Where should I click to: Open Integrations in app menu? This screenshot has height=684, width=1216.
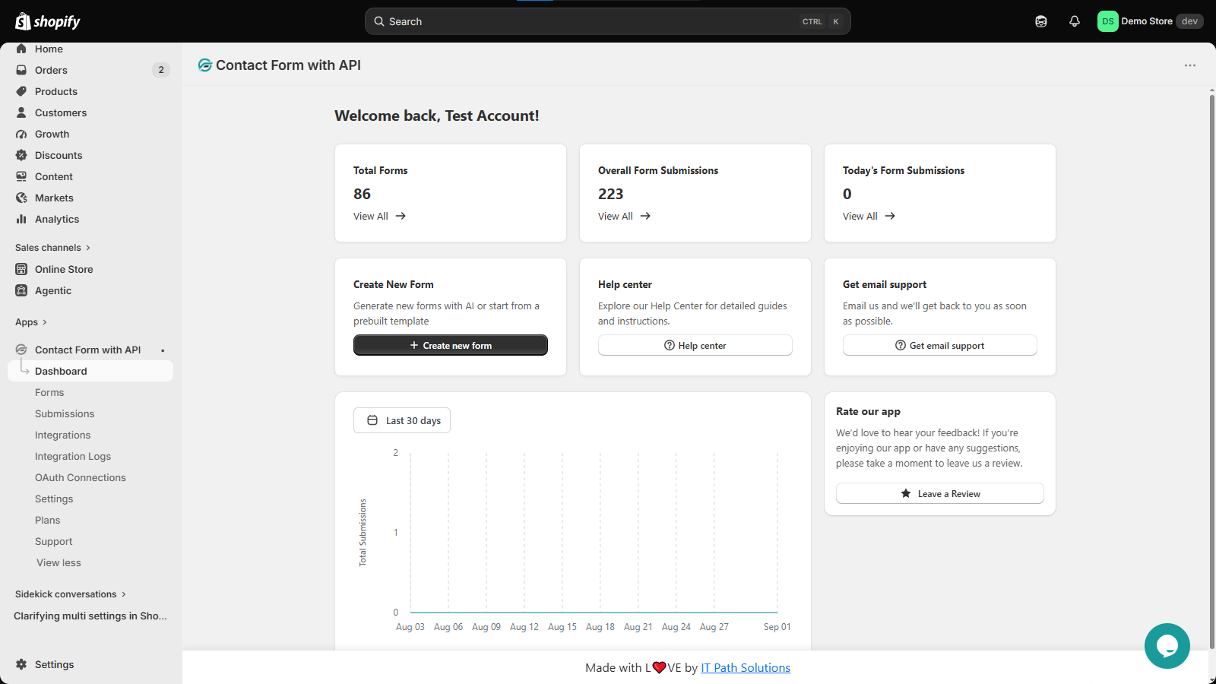click(x=62, y=435)
